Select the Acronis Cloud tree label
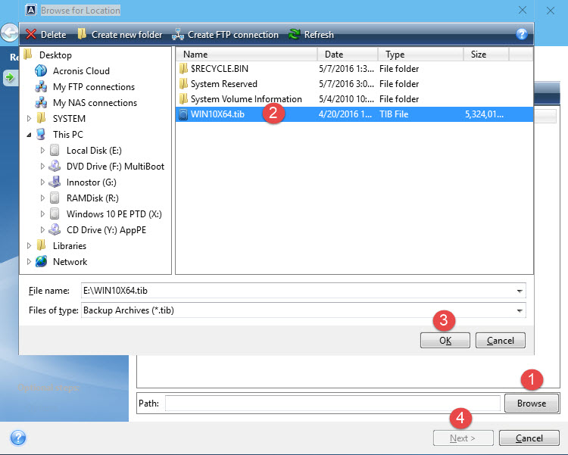Screen dimensions: 568x455 tap(81, 71)
